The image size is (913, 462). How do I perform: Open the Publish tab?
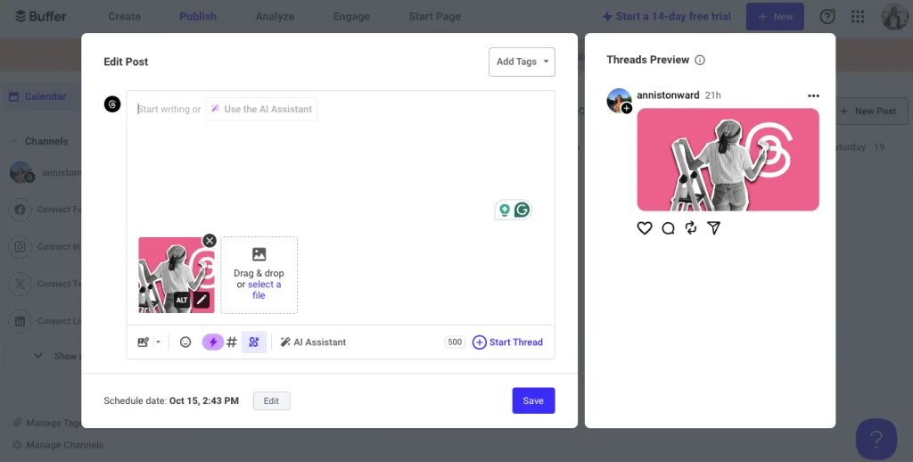[198, 16]
